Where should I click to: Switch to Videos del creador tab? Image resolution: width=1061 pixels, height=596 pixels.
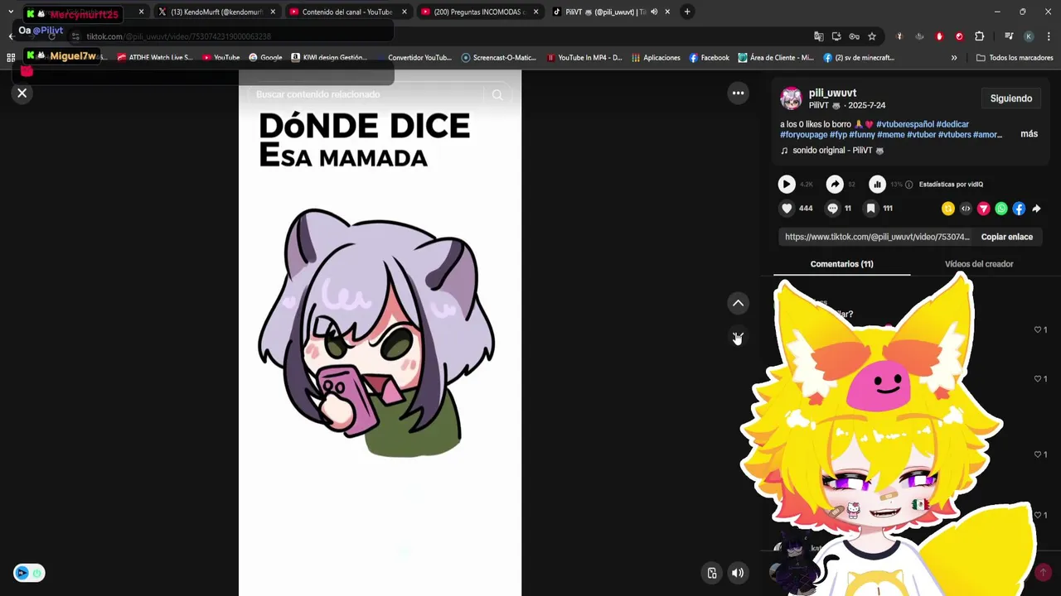(x=979, y=264)
